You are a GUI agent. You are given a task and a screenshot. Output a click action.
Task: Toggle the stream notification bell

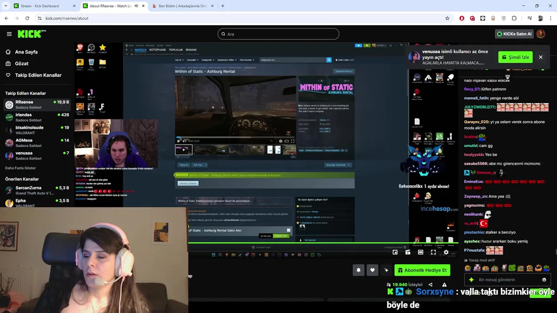[359, 270]
